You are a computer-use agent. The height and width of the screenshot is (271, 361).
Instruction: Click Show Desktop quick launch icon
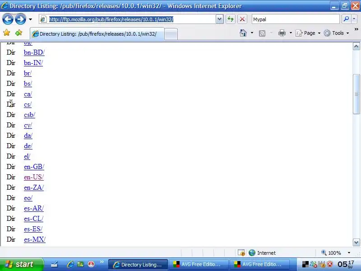pyautogui.click(x=54, y=264)
